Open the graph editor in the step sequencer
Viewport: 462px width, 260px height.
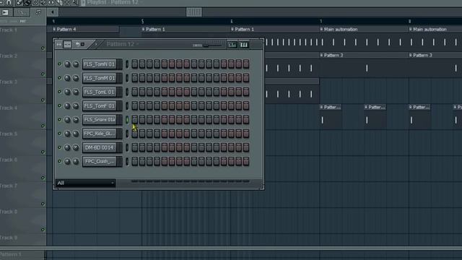232,45
